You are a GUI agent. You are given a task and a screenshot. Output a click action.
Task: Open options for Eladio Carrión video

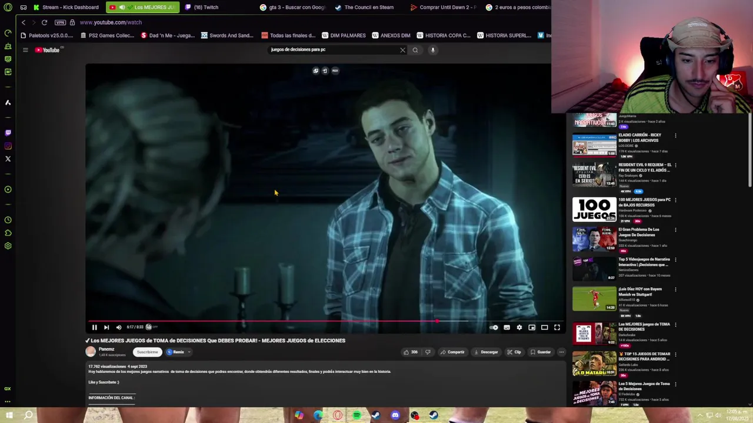point(675,136)
